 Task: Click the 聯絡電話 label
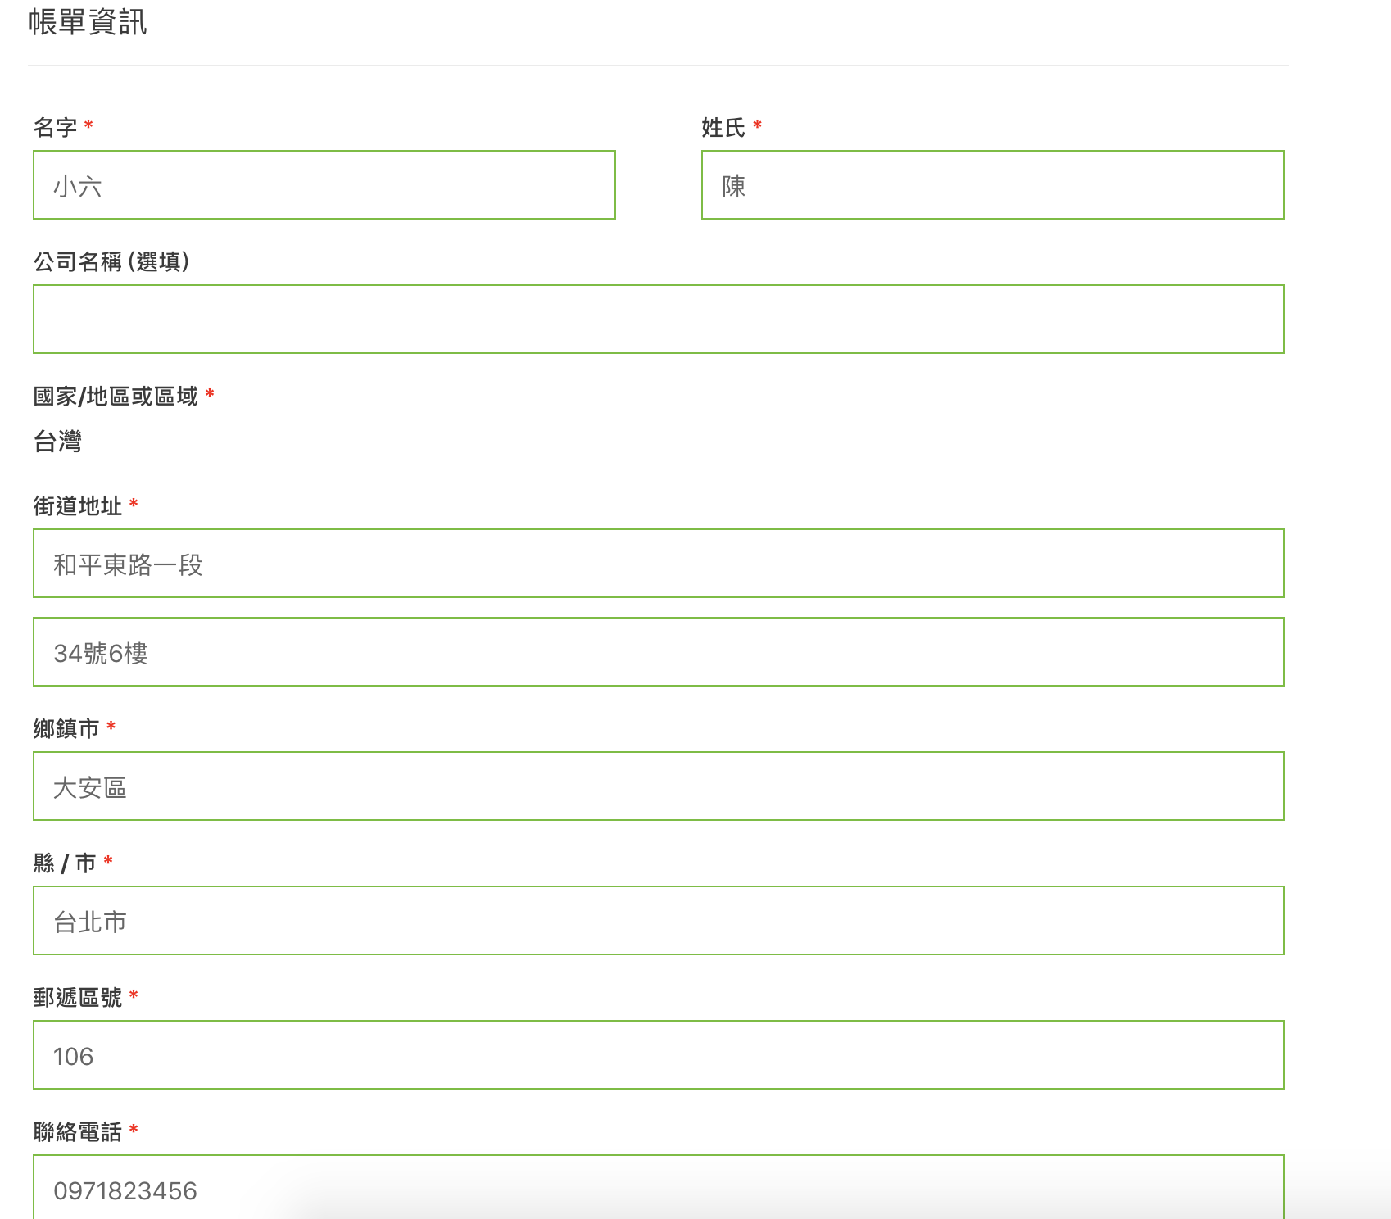[x=77, y=1132]
